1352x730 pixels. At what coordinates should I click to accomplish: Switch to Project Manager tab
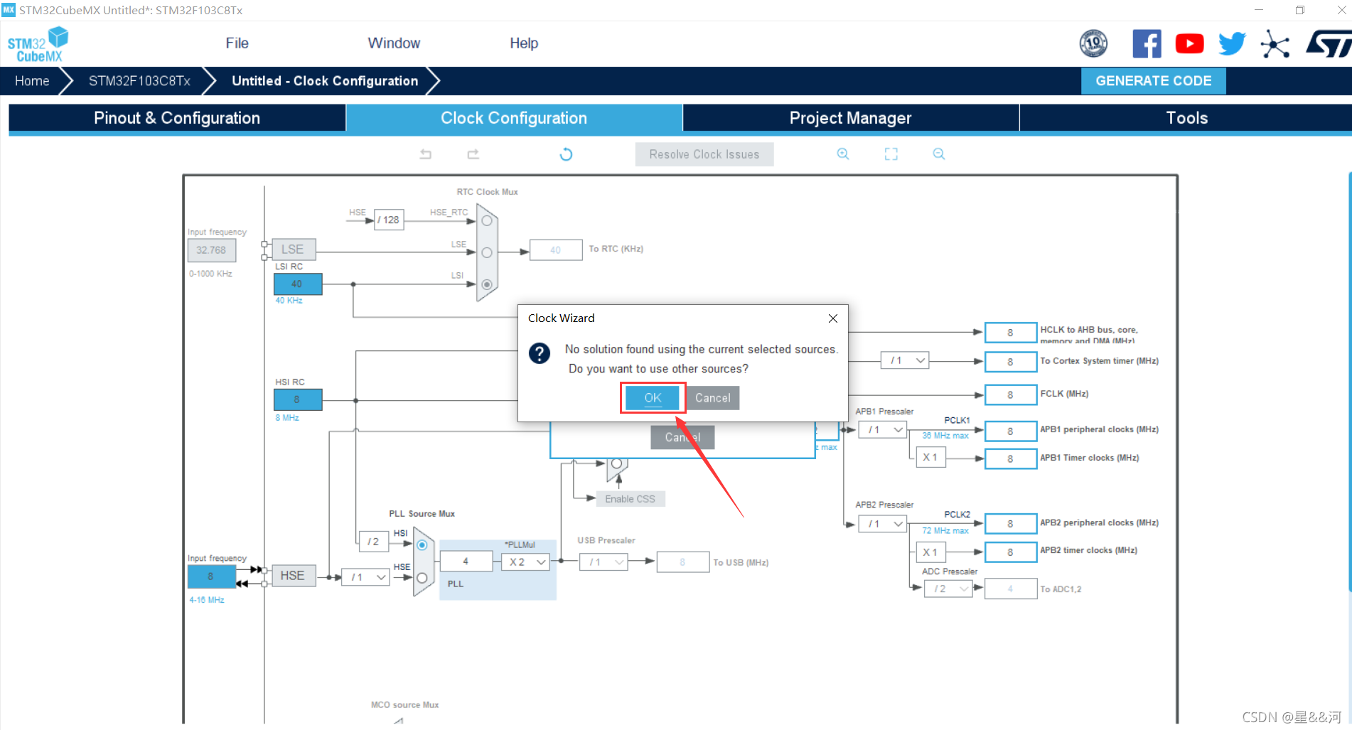click(x=850, y=118)
